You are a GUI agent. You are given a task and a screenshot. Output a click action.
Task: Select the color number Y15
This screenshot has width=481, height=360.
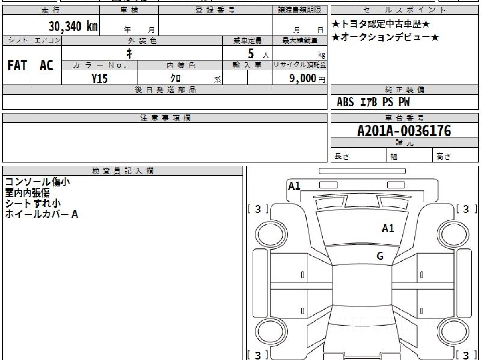pos(99,78)
